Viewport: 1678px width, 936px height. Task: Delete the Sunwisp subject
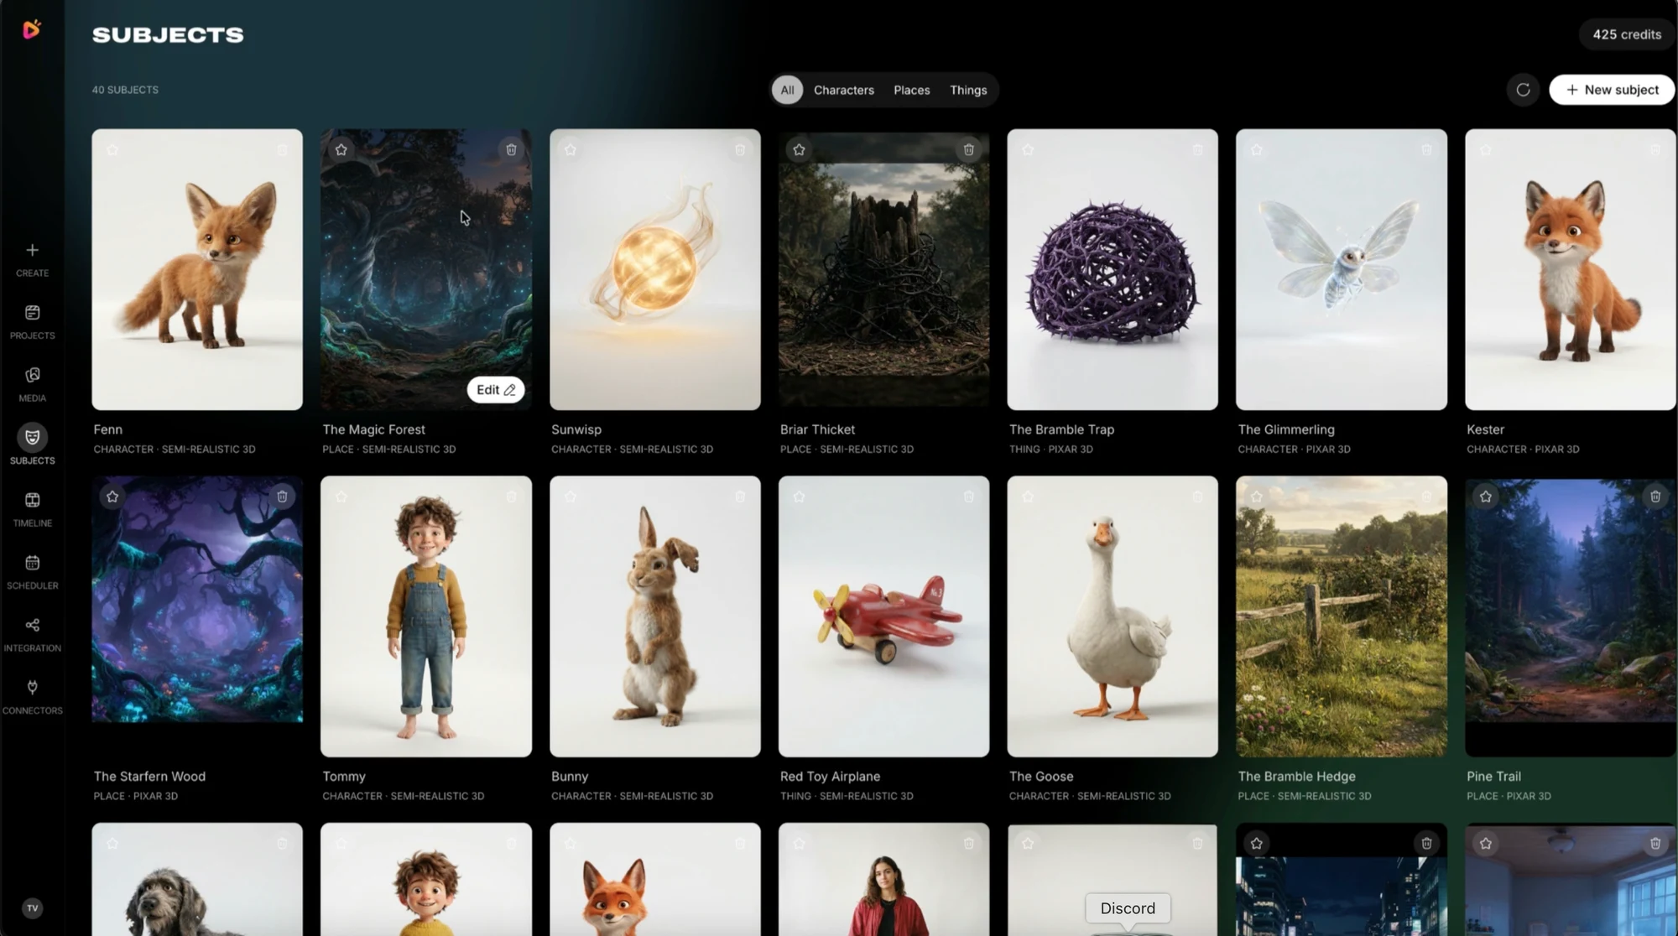(739, 149)
